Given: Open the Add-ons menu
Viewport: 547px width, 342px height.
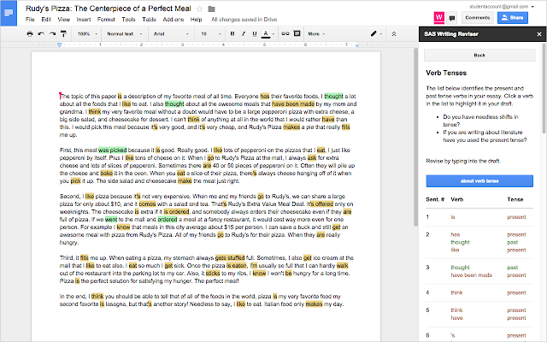Looking at the screenshot, I should pyautogui.click(x=173, y=20).
